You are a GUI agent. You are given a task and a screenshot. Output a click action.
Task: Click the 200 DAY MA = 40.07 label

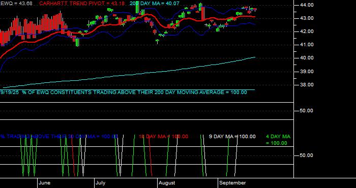click(154, 4)
